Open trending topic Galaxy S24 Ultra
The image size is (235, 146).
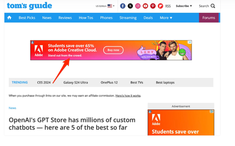75,83
